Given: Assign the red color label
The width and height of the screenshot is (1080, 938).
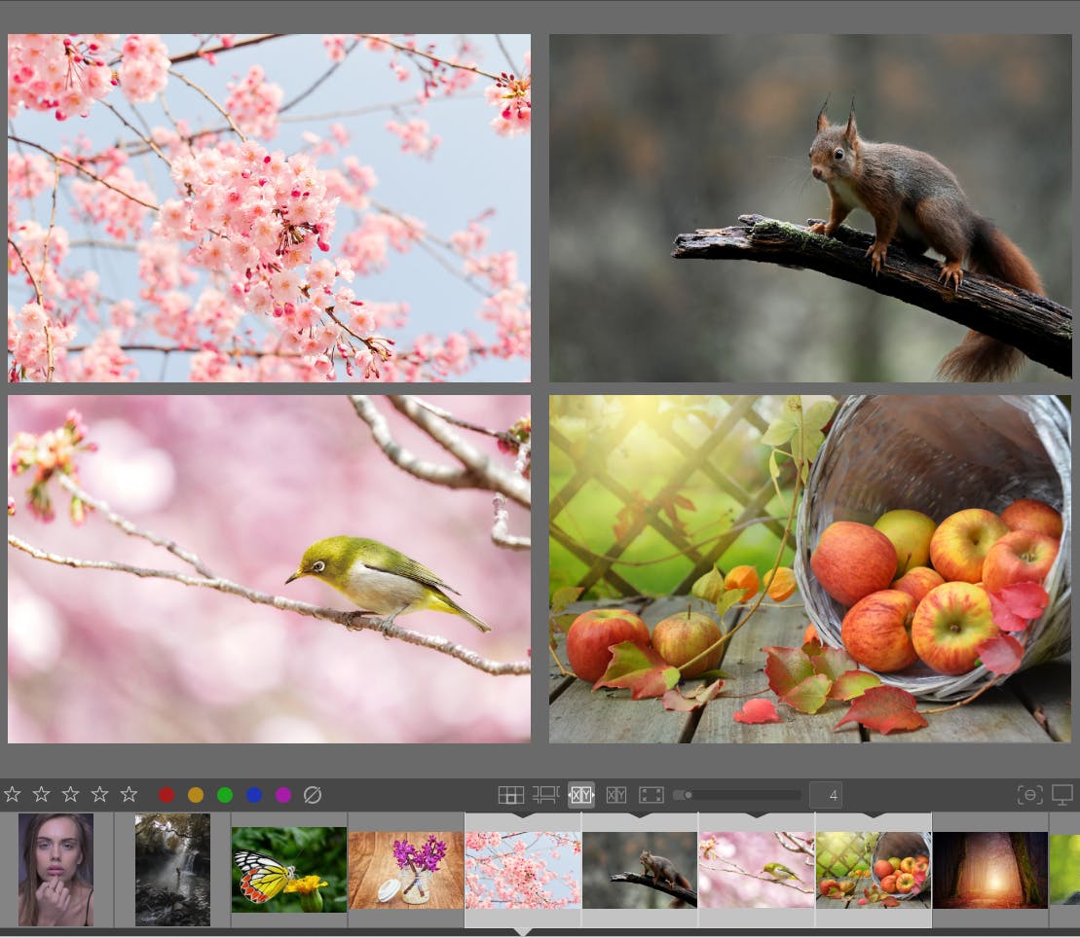Looking at the screenshot, I should 167,794.
